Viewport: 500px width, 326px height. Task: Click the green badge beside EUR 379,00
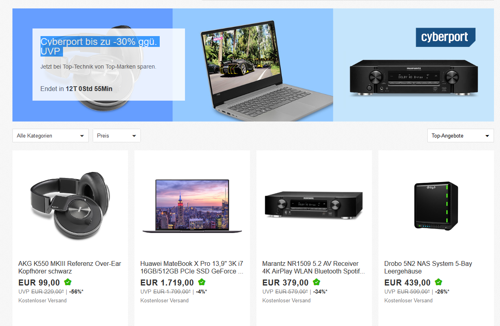click(317, 282)
